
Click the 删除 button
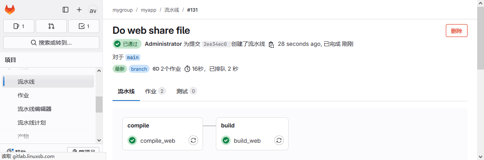[457, 31]
